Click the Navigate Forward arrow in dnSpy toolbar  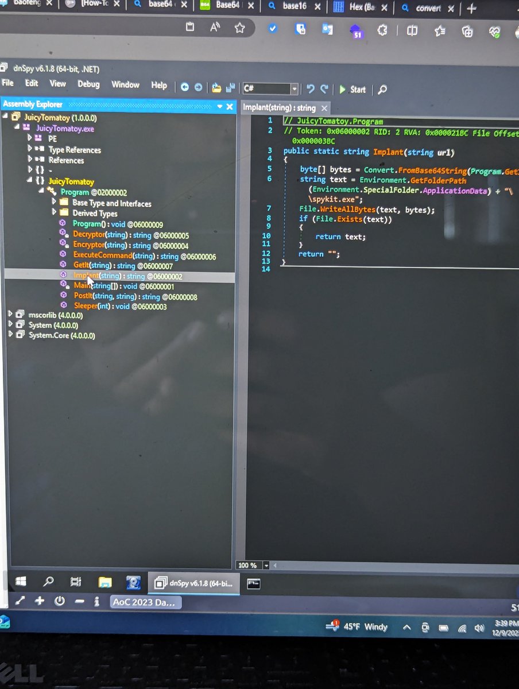tap(198, 88)
